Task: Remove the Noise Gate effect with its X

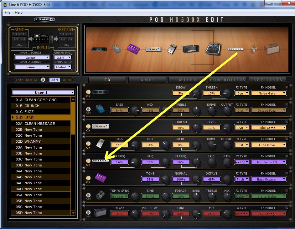Action: pyautogui.click(x=287, y=87)
